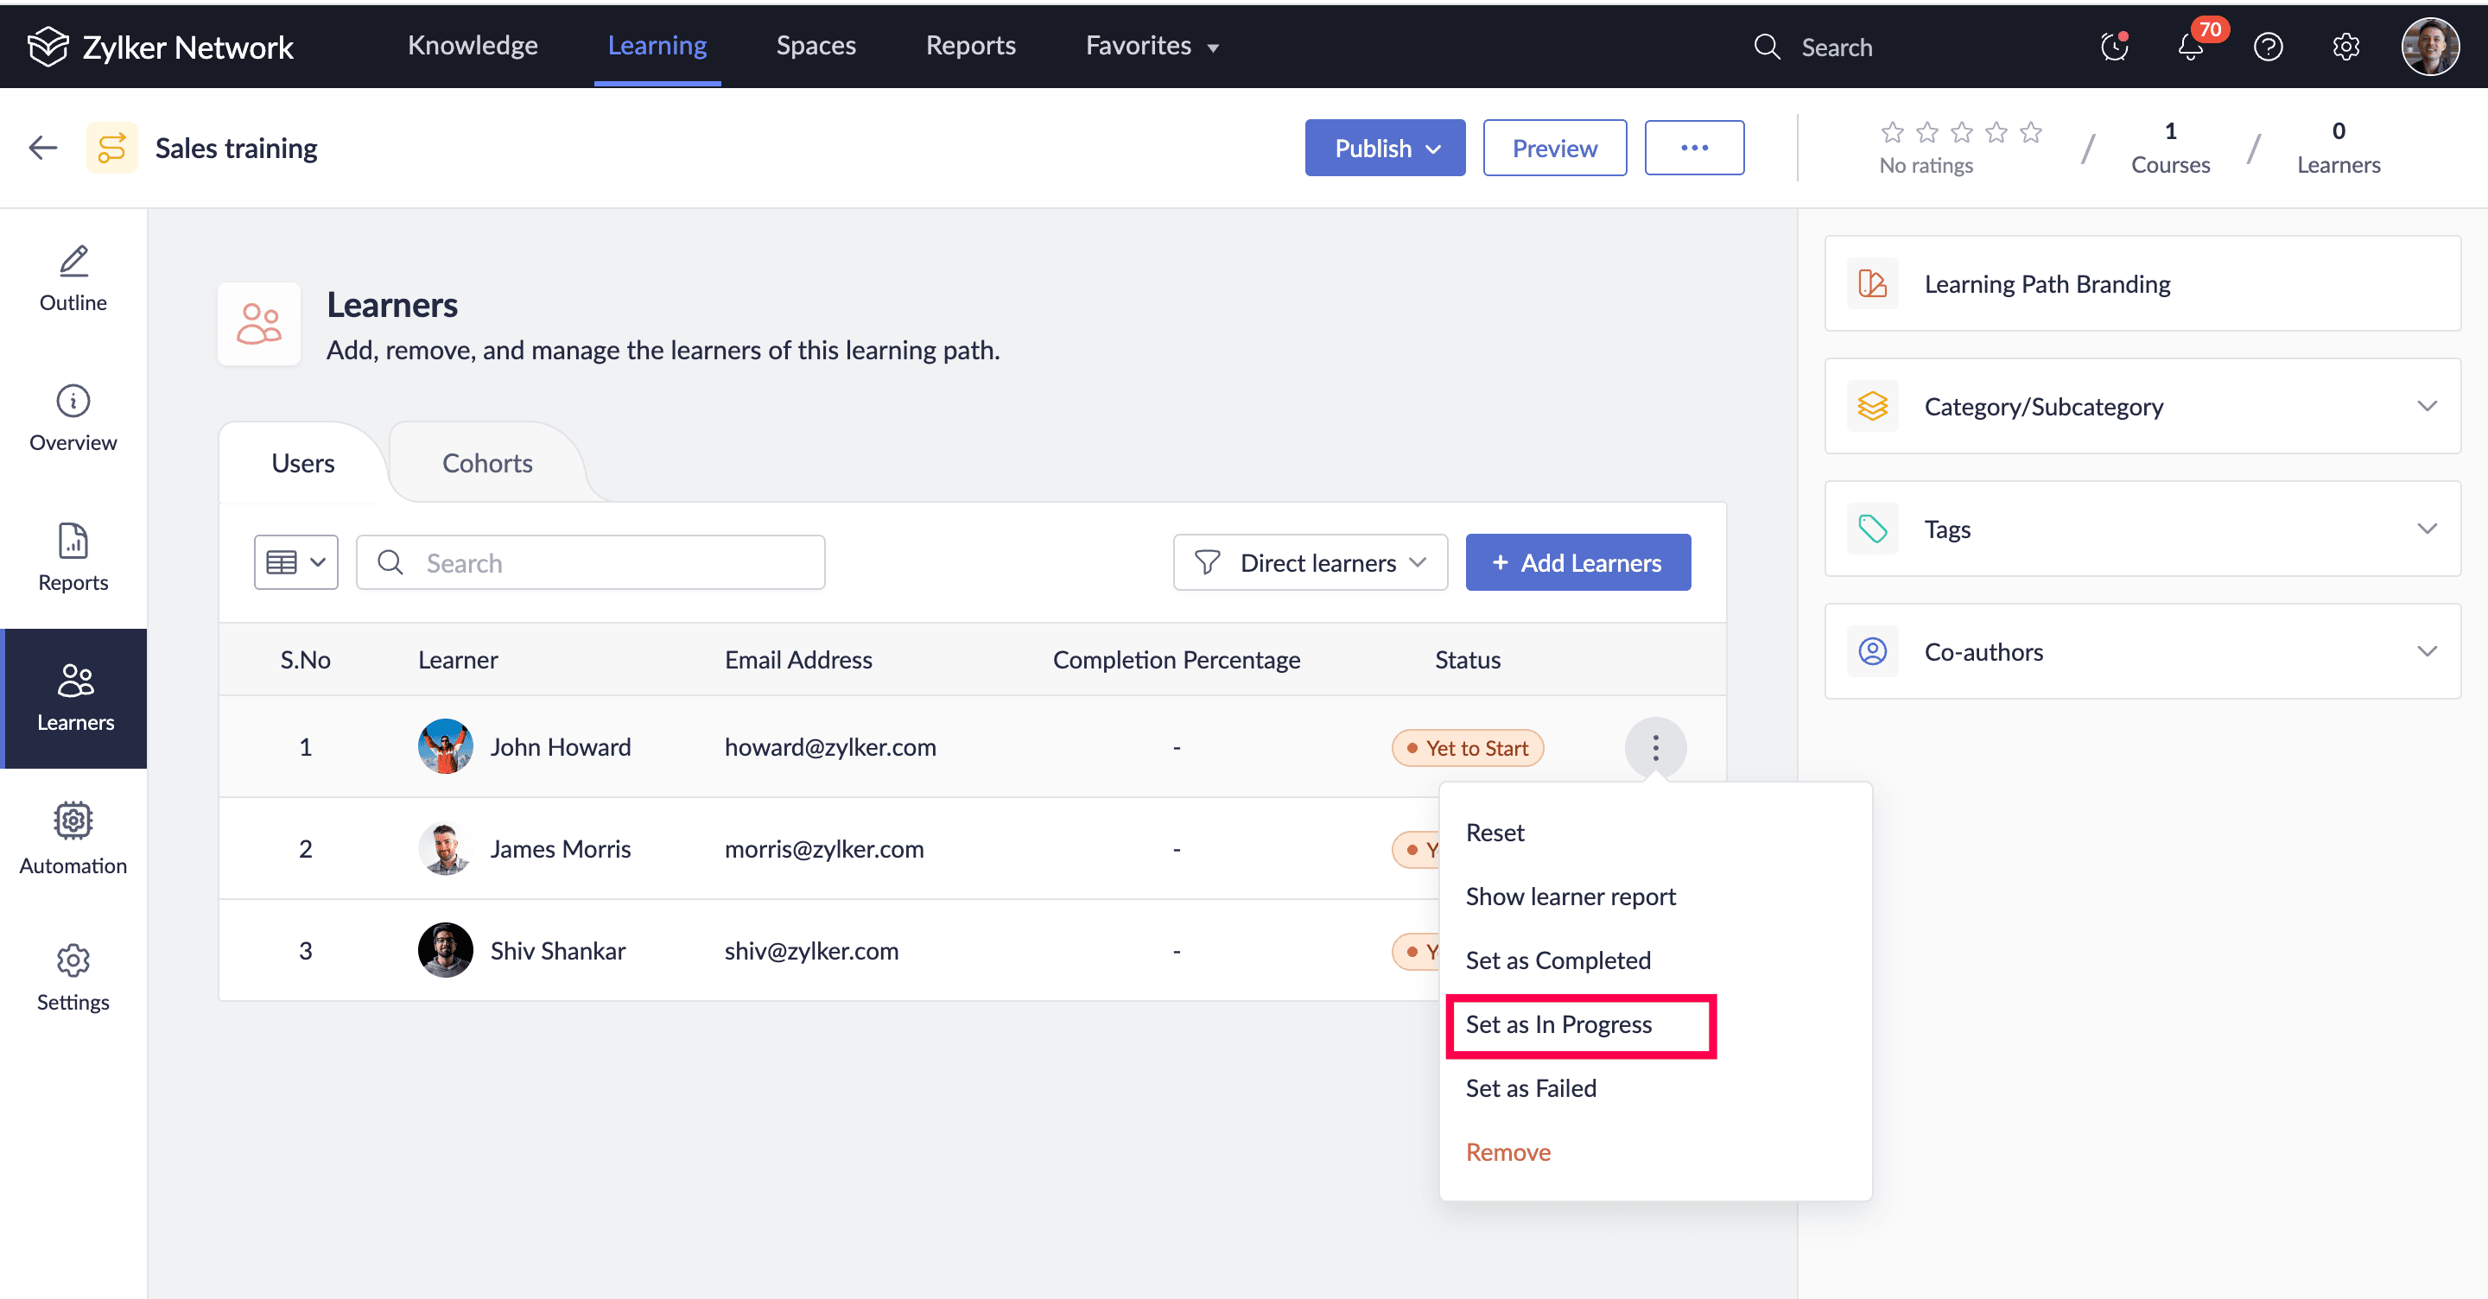This screenshot has height=1299, width=2488.
Task: Choose Remove from the context menu
Action: pyautogui.click(x=1507, y=1151)
